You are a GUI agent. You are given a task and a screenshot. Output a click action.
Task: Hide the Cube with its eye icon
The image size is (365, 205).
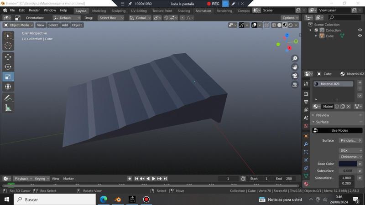360,36
